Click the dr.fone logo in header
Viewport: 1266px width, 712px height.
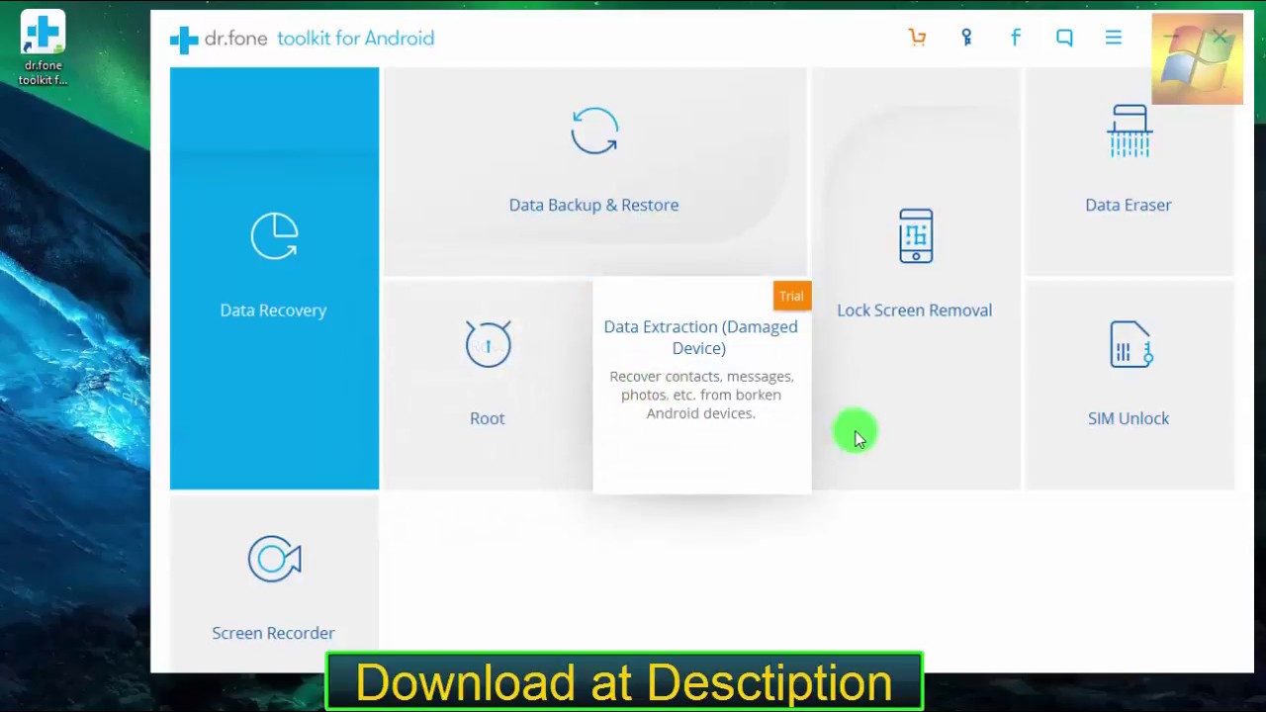pos(219,39)
